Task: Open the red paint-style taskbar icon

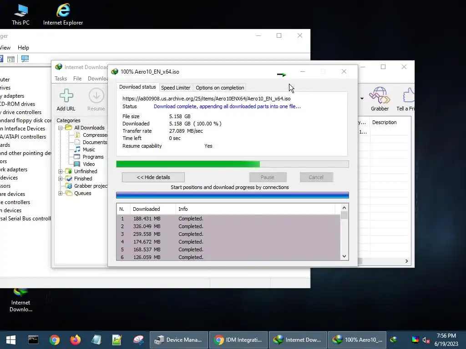Action: point(138,340)
